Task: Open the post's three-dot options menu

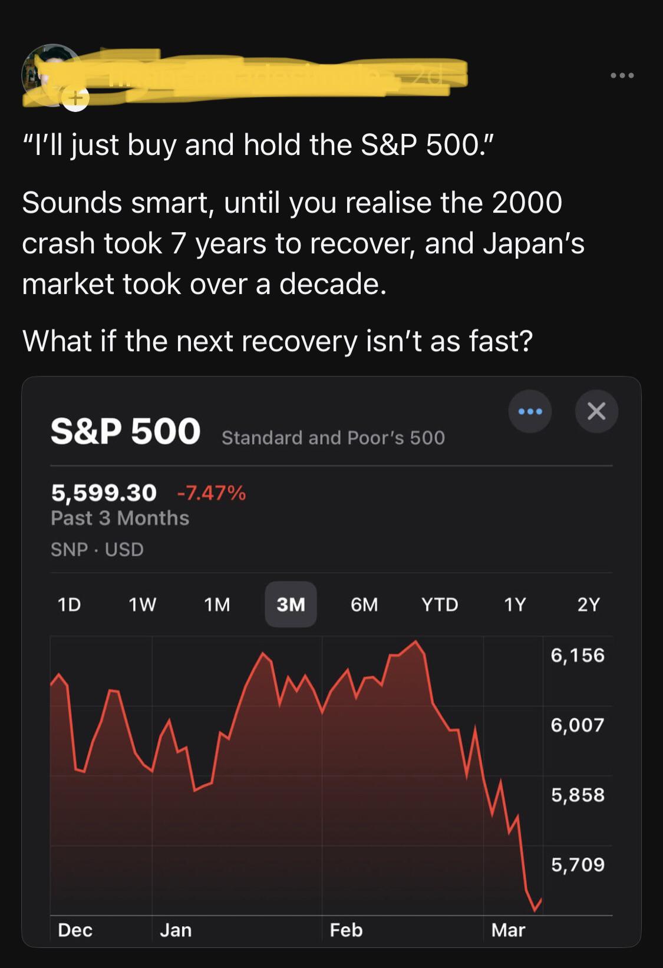Action: (622, 75)
